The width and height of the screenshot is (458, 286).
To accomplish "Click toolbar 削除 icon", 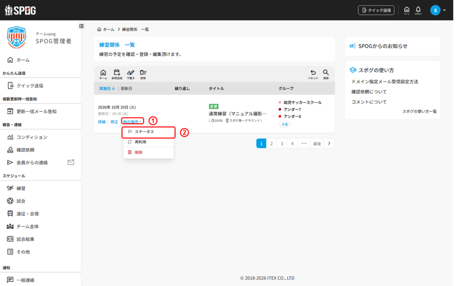I will [143, 74].
